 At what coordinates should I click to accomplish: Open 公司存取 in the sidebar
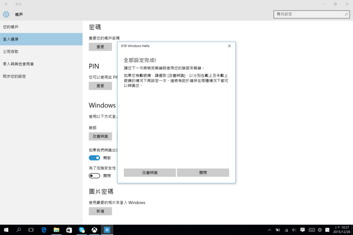[41, 51]
